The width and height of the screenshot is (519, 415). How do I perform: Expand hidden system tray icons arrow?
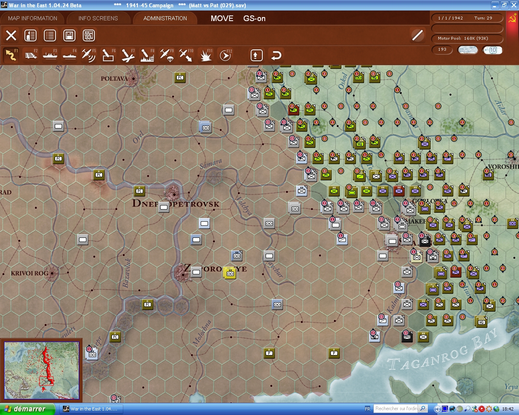437,409
